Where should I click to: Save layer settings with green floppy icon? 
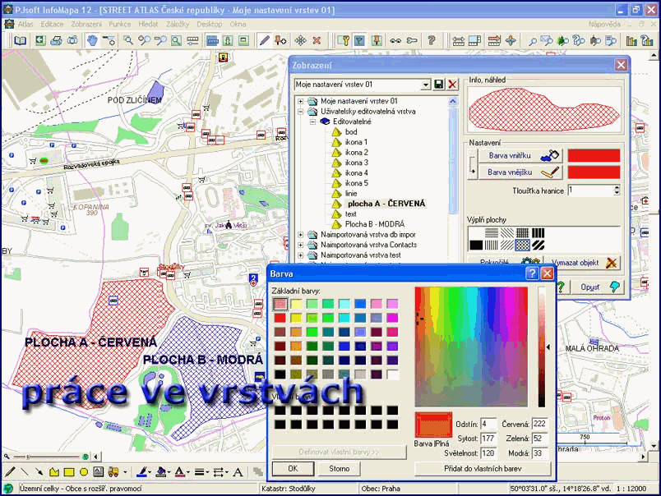pyautogui.click(x=439, y=85)
